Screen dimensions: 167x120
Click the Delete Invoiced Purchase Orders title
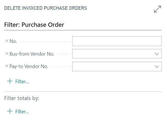46,8
